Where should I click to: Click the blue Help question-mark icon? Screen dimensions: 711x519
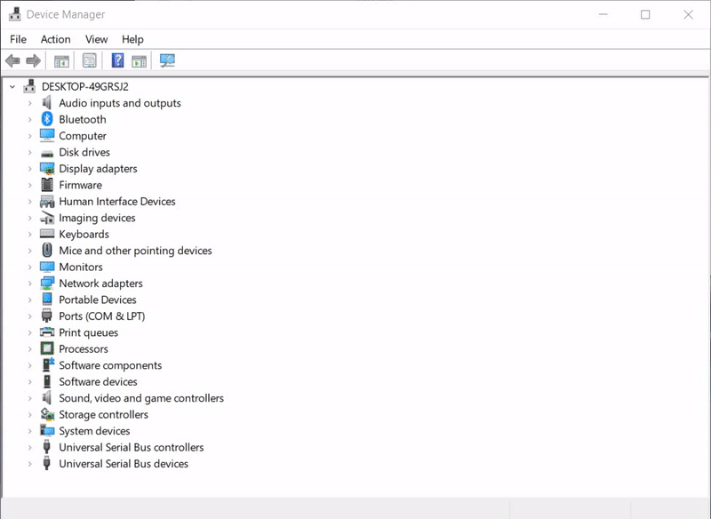(x=117, y=60)
